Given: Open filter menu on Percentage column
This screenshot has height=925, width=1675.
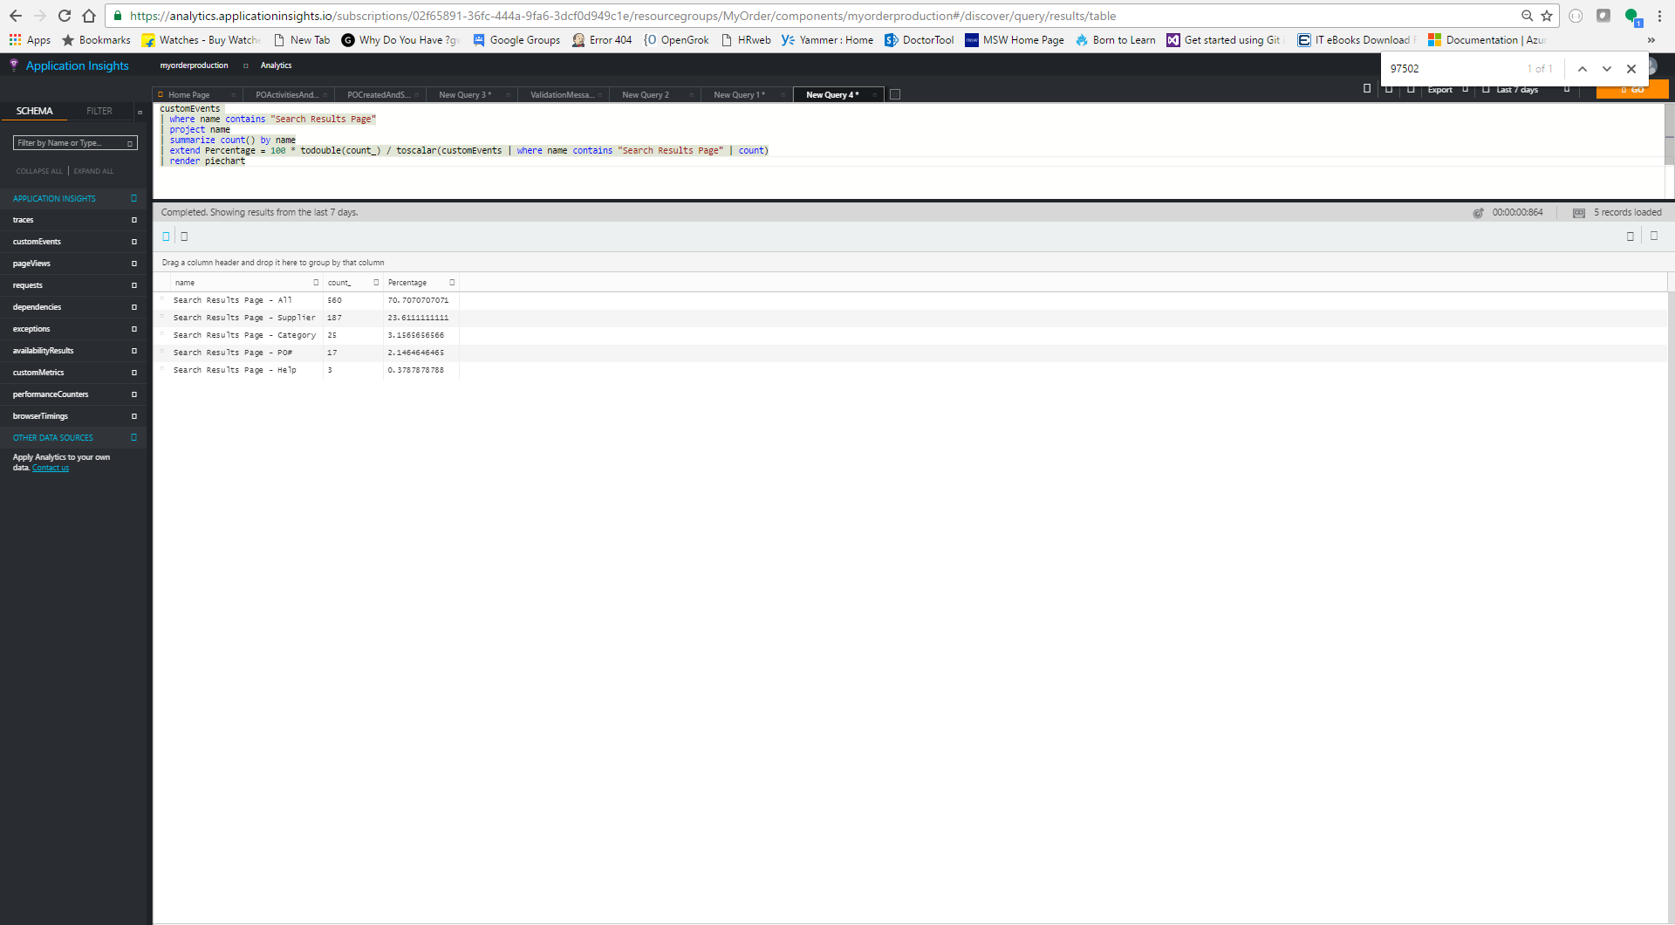Looking at the screenshot, I should click(x=452, y=283).
